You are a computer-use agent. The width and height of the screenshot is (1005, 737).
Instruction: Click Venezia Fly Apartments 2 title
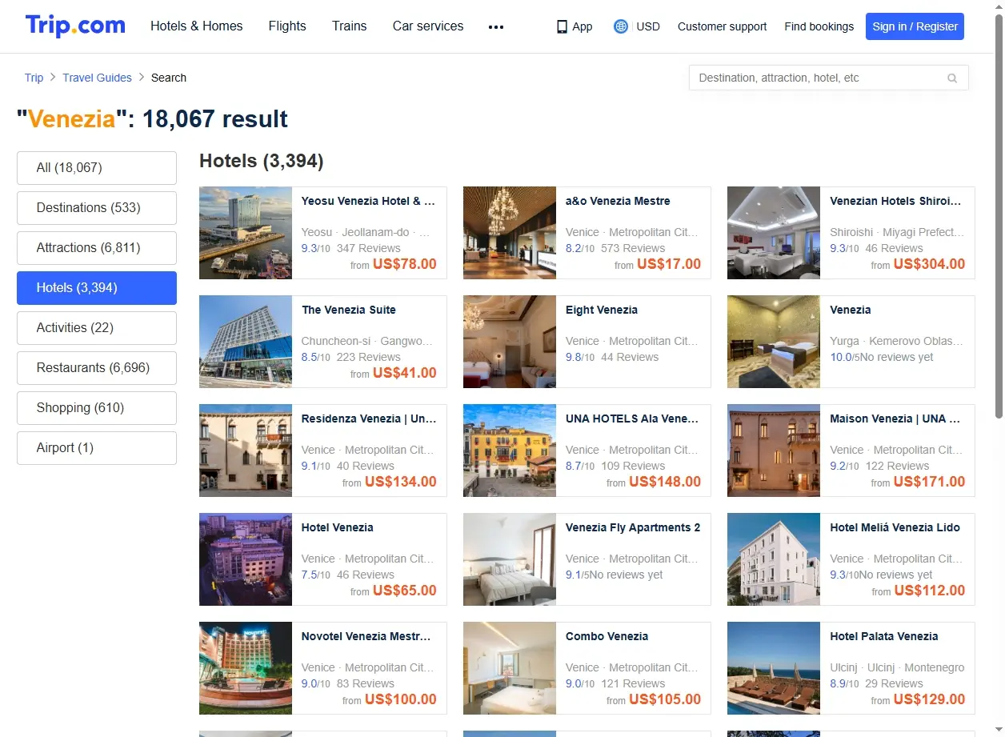point(633,527)
